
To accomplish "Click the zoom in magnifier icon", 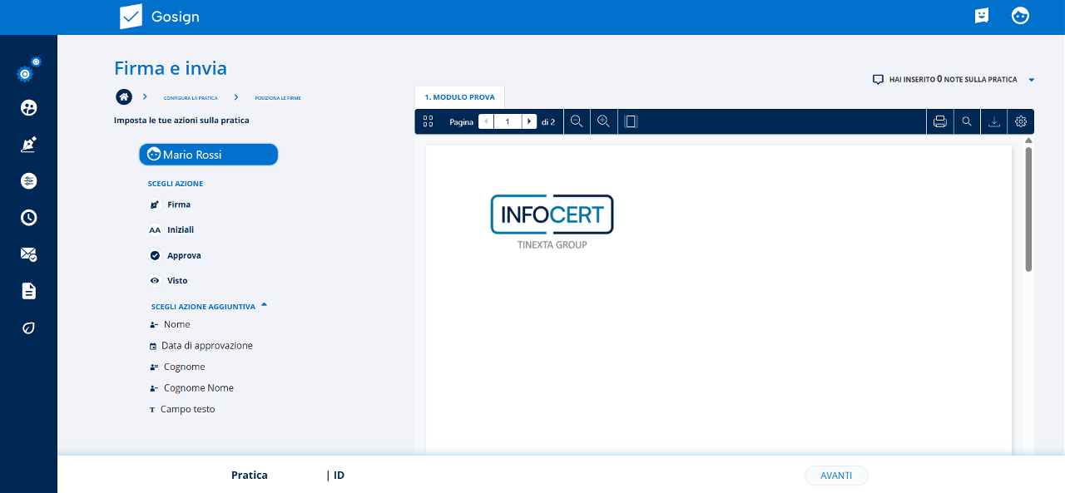I will (x=604, y=121).
